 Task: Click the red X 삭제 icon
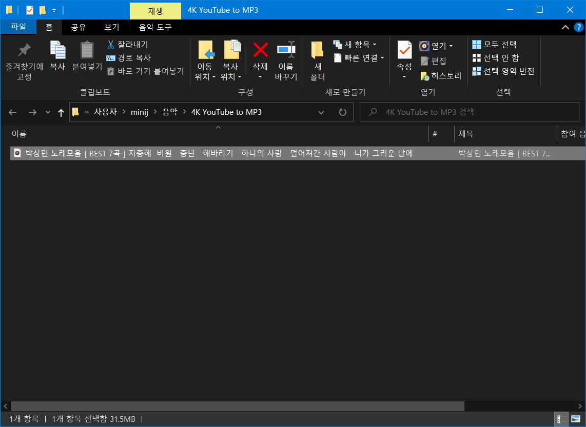coord(260,50)
